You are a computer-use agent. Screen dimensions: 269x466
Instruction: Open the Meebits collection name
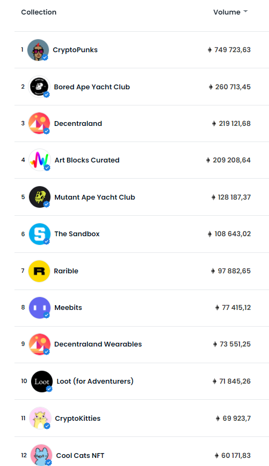click(68, 308)
